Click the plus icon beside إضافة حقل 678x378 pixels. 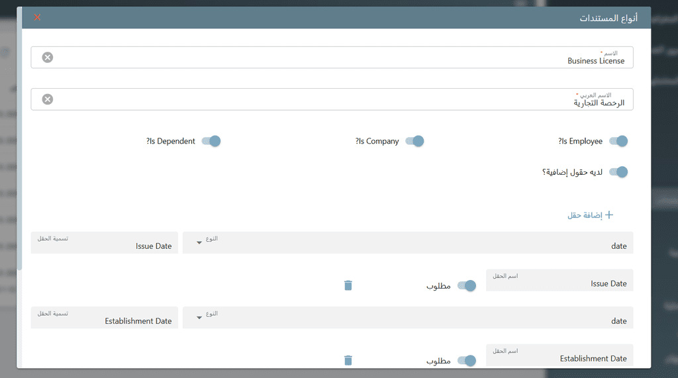(x=609, y=215)
